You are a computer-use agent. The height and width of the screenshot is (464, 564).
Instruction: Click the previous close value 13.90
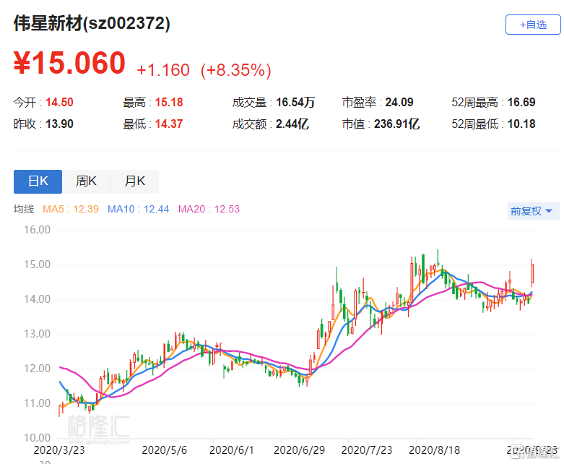click(x=59, y=124)
